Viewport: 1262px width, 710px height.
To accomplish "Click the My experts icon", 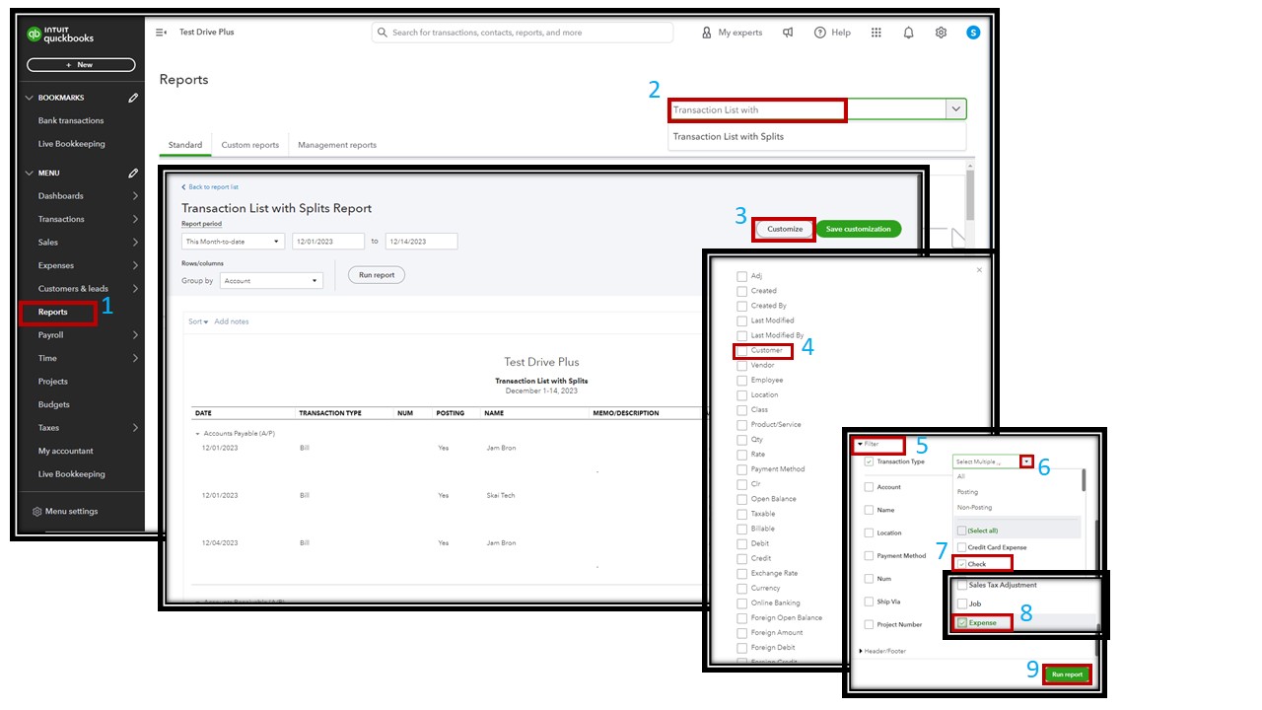I will pyautogui.click(x=729, y=32).
